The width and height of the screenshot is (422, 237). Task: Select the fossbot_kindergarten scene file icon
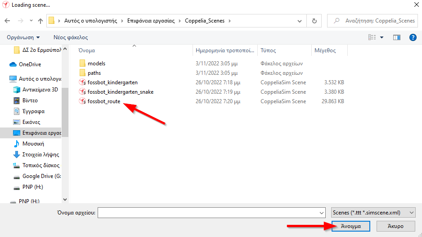coord(82,82)
